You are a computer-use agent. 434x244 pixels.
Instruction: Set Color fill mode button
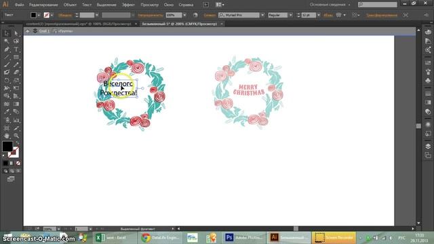click(x=5, y=163)
